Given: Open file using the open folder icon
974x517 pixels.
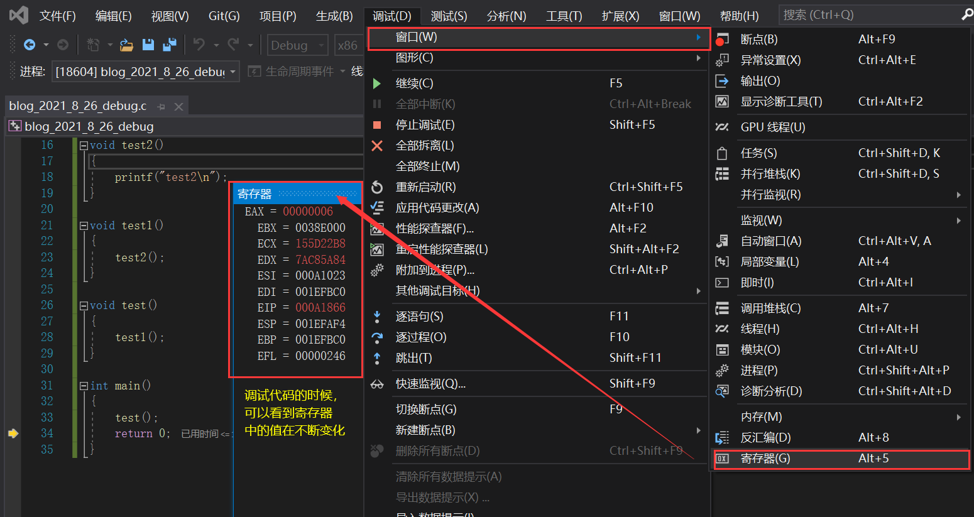Looking at the screenshot, I should (x=126, y=45).
